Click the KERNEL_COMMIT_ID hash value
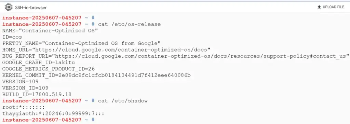The width and height of the screenshot is (350, 124). coord(124,75)
